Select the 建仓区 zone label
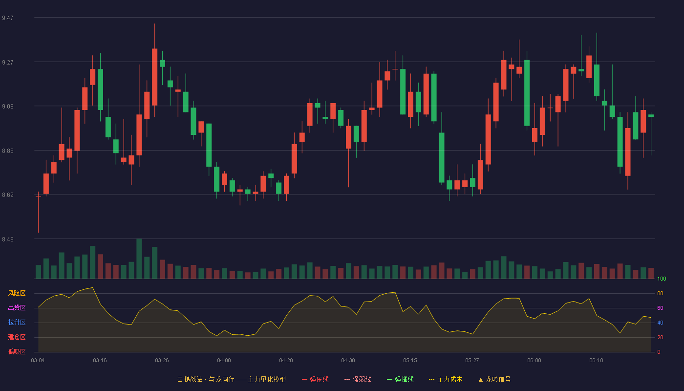684x391 pixels. (x=17, y=337)
